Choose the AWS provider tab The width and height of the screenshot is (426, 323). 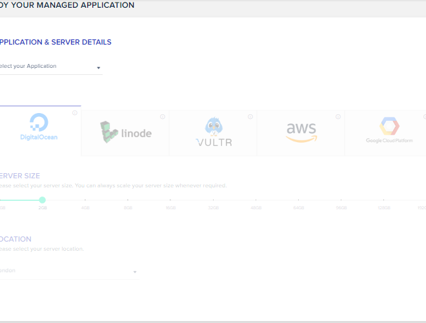coord(301,133)
